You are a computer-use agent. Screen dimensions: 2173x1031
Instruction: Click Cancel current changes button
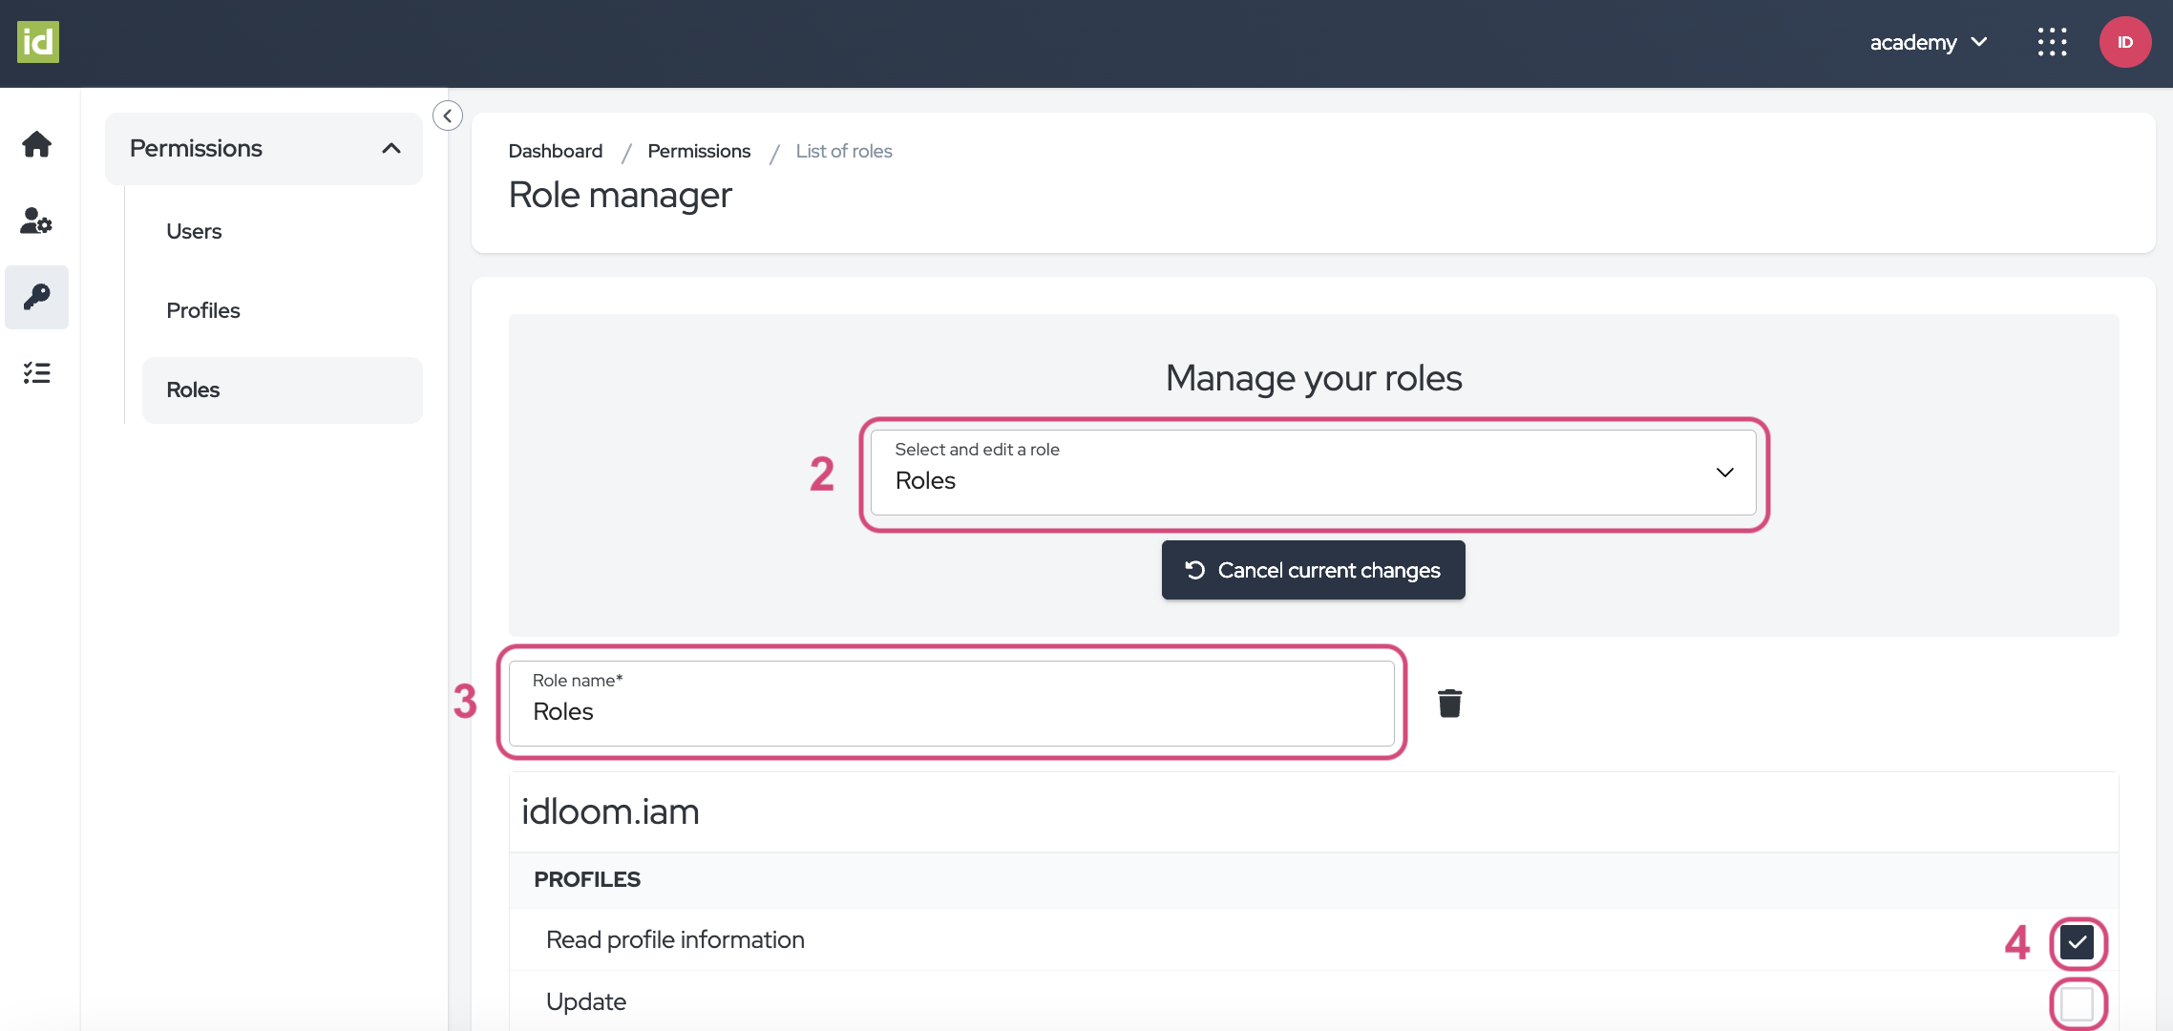(x=1313, y=570)
